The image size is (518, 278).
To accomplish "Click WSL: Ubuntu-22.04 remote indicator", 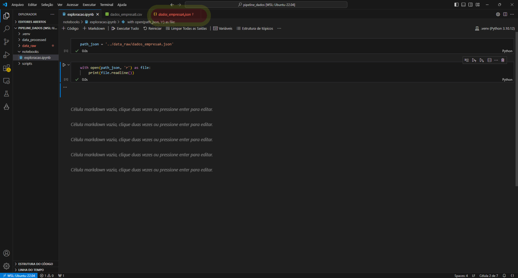I will click(19, 276).
